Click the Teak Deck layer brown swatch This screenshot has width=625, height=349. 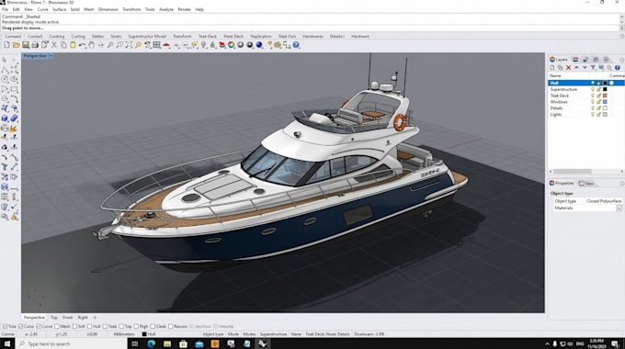pos(605,96)
